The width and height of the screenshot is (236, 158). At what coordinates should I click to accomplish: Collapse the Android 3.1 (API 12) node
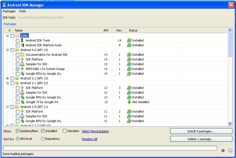pos(7,83)
